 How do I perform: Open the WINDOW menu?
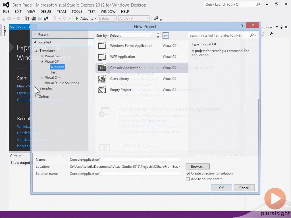[108, 11]
